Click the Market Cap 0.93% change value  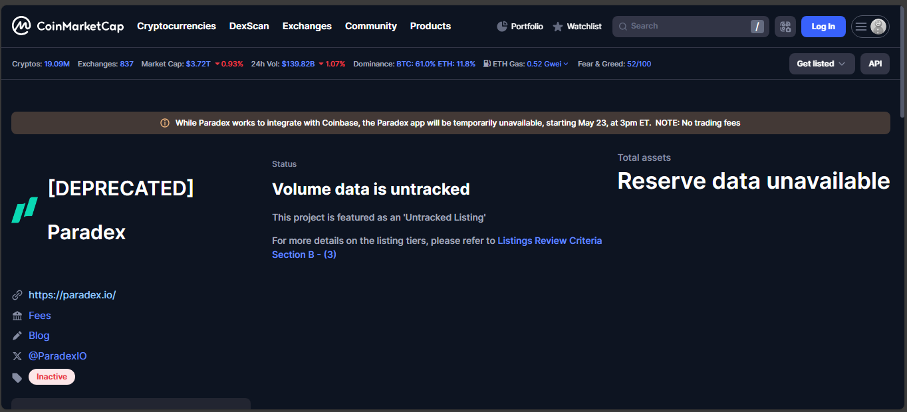[229, 64]
